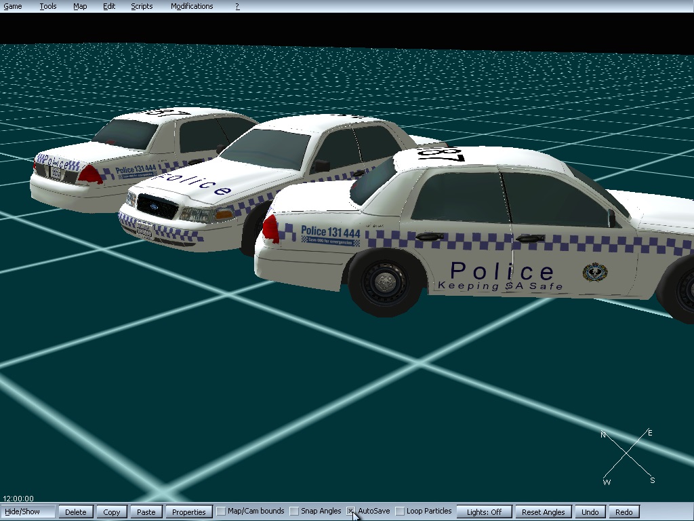Screen dimensions: 694x521
Task: Open the Tools menu
Action: (48, 6)
